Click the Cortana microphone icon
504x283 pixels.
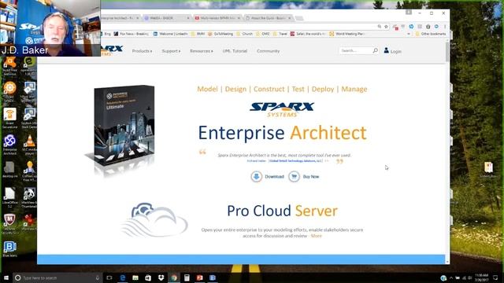coord(97,277)
